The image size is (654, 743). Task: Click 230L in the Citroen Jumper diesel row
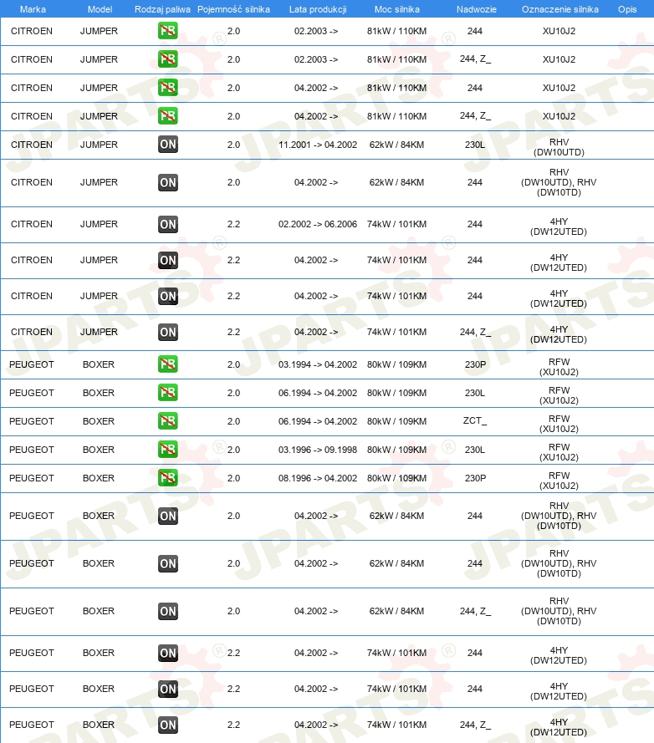click(x=475, y=145)
